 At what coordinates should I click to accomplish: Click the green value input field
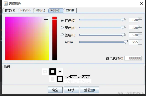pyautogui.click(x=134, y=28)
